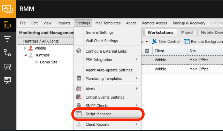Open the Mail Templates menu
223x131 pixels.
pyautogui.click(x=108, y=23)
